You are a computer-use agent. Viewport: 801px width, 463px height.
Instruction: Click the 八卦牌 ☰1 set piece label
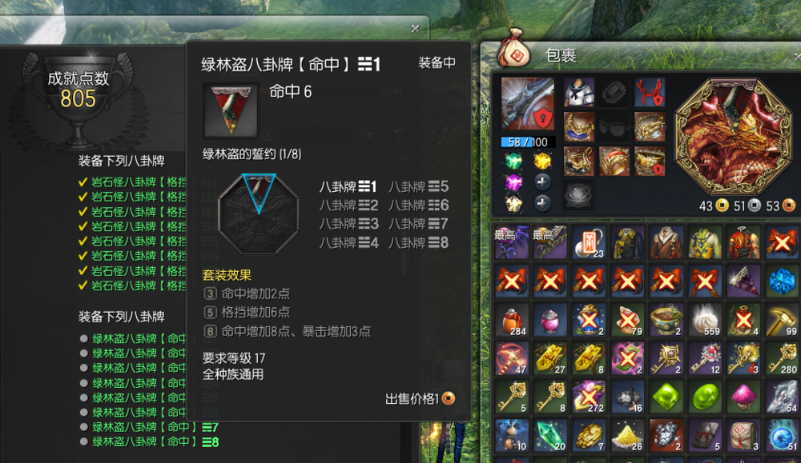pyautogui.click(x=348, y=186)
